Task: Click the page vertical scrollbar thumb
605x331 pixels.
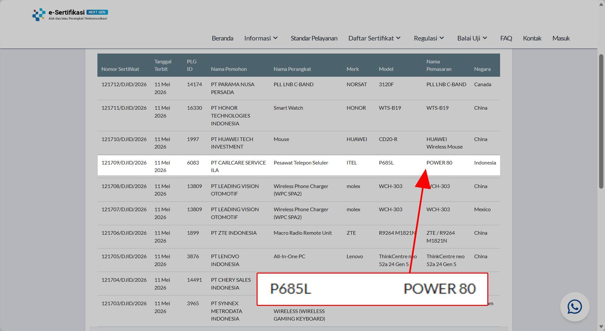Action: tap(601, 121)
